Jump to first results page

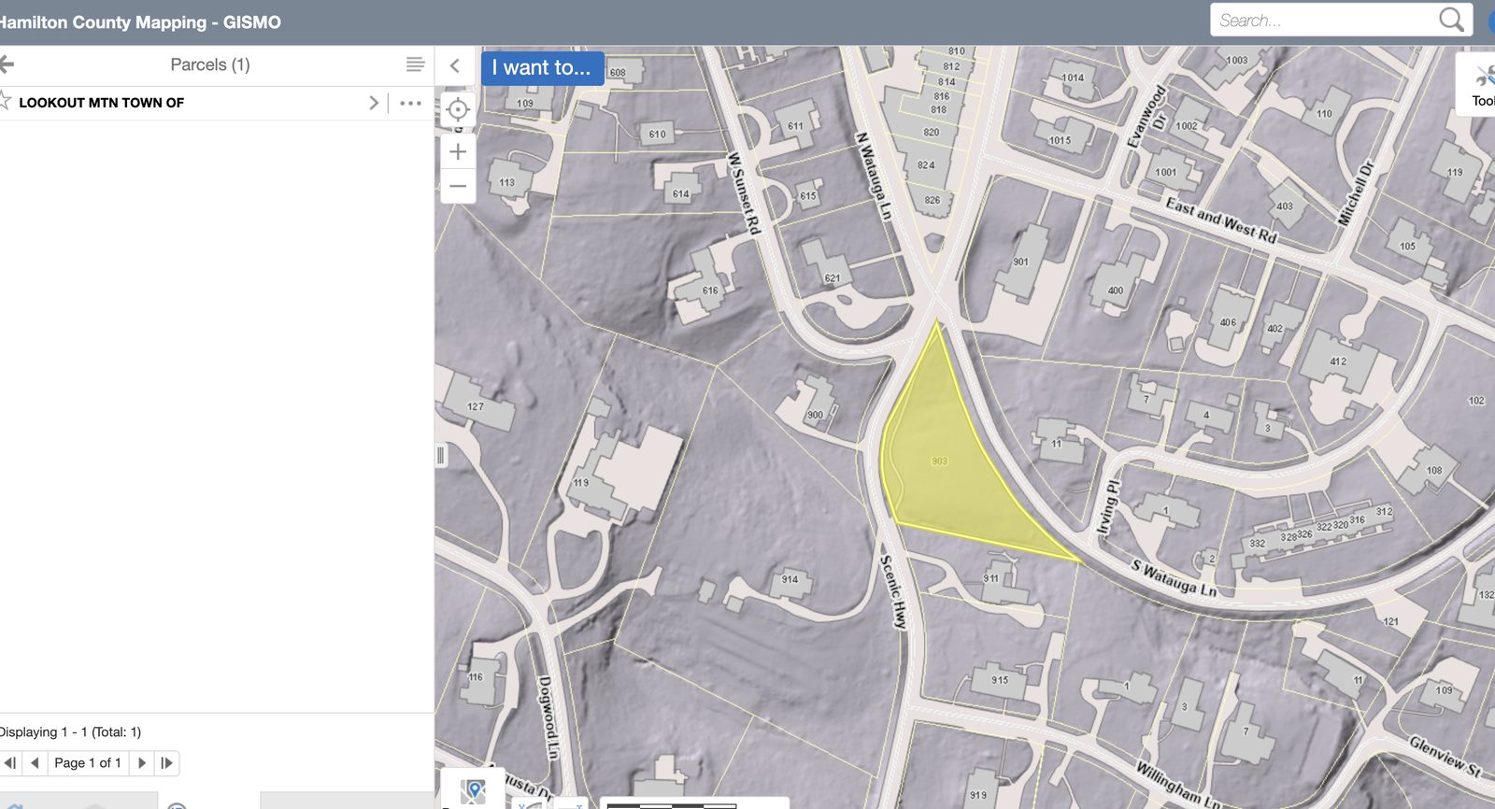pyautogui.click(x=10, y=763)
